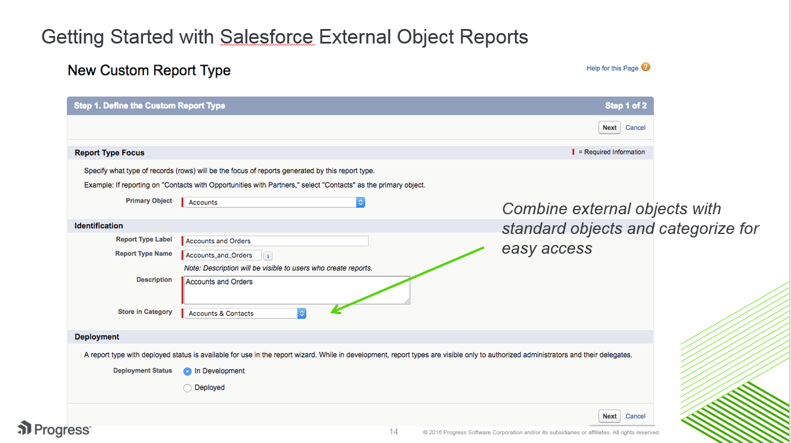Click the "Getting Started with Salesforce External Object Reports" slide title
Screen dimensions: 791x443
pyautogui.click(x=285, y=37)
